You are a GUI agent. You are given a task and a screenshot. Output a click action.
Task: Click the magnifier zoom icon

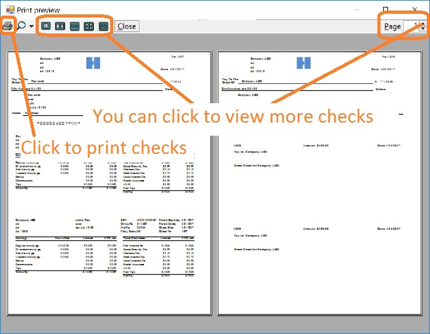click(x=21, y=26)
